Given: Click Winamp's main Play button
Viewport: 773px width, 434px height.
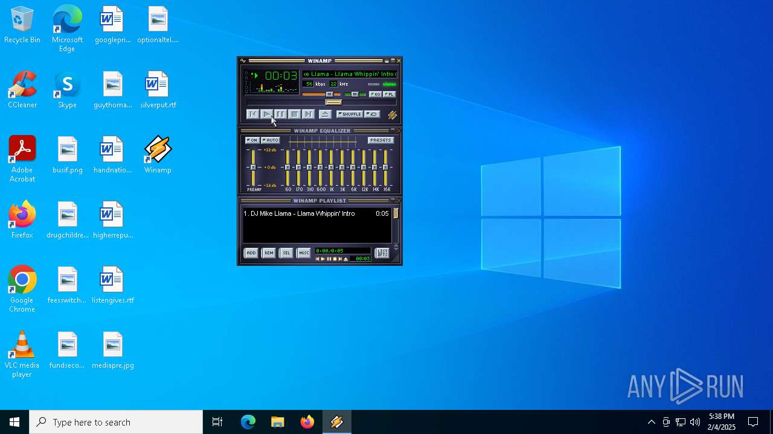Looking at the screenshot, I should [x=267, y=114].
